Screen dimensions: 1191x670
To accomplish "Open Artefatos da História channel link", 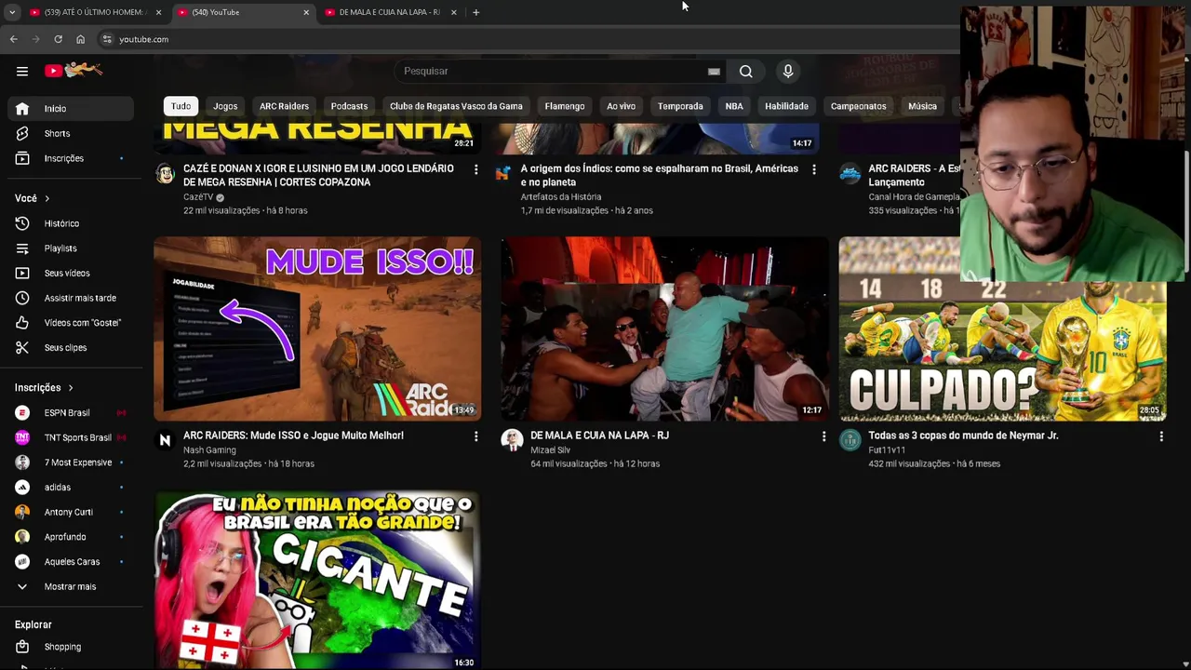I will [561, 197].
